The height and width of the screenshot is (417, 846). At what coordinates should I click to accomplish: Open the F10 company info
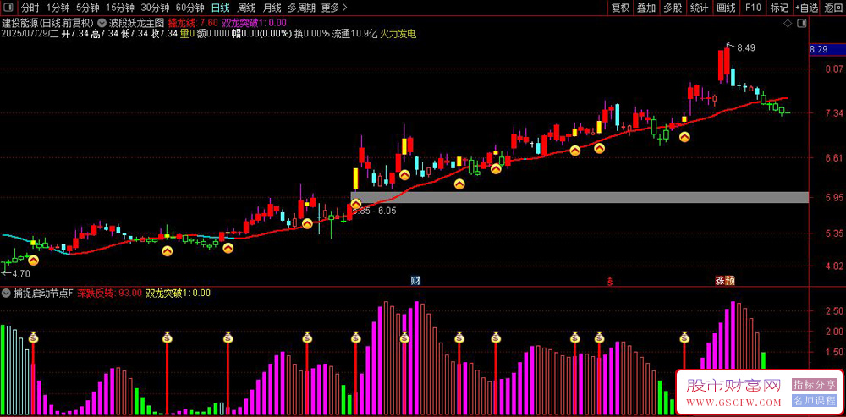point(753,8)
